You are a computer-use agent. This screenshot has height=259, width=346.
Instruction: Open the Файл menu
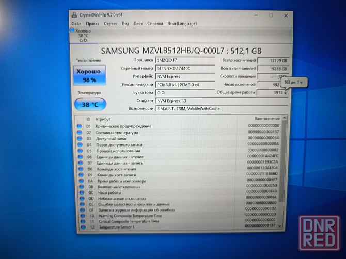[76, 23]
